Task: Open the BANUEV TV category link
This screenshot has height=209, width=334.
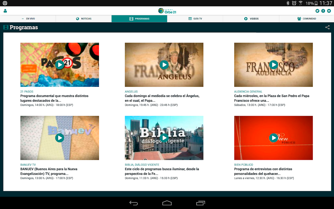Action: pos(28,165)
